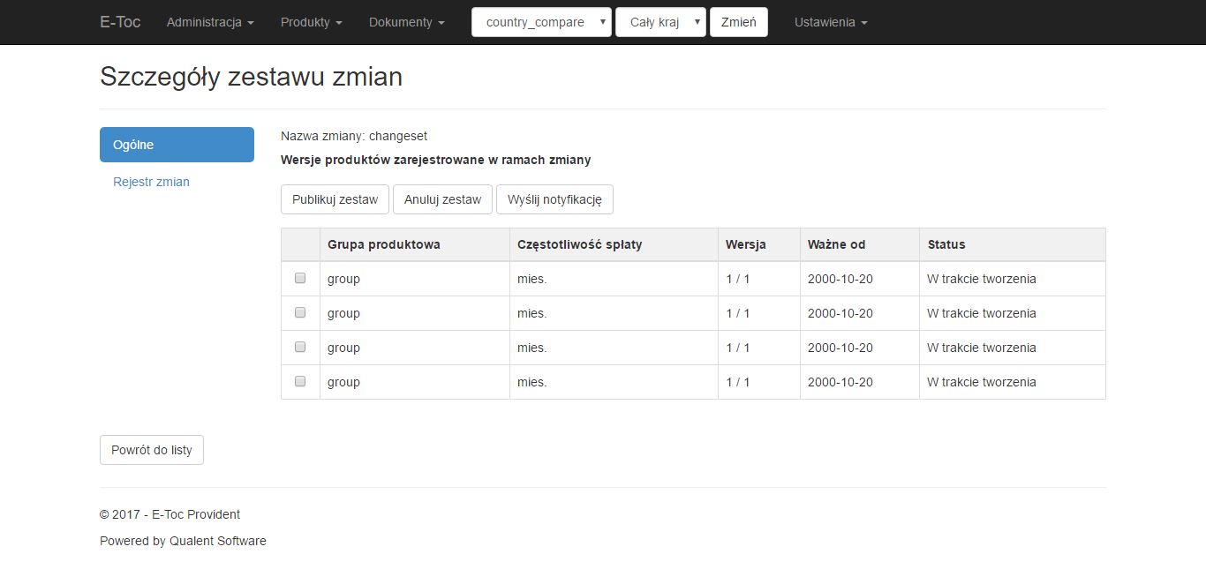Click Powrót do listy button
Viewport: 1206px width, 584px height.
tap(152, 450)
